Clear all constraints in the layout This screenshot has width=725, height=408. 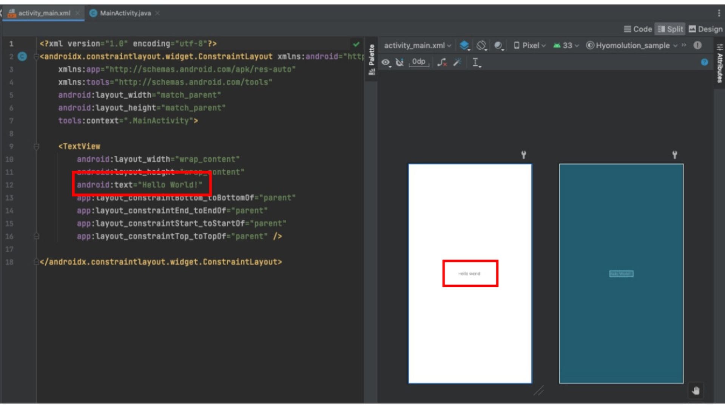point(441,63)
